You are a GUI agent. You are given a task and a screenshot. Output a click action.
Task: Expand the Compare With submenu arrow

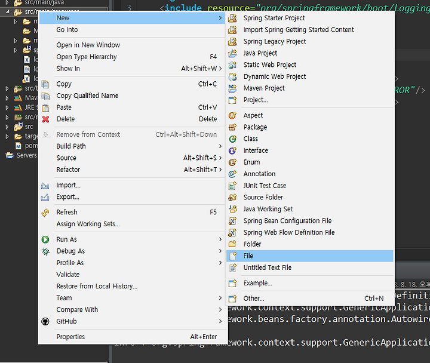220,310
